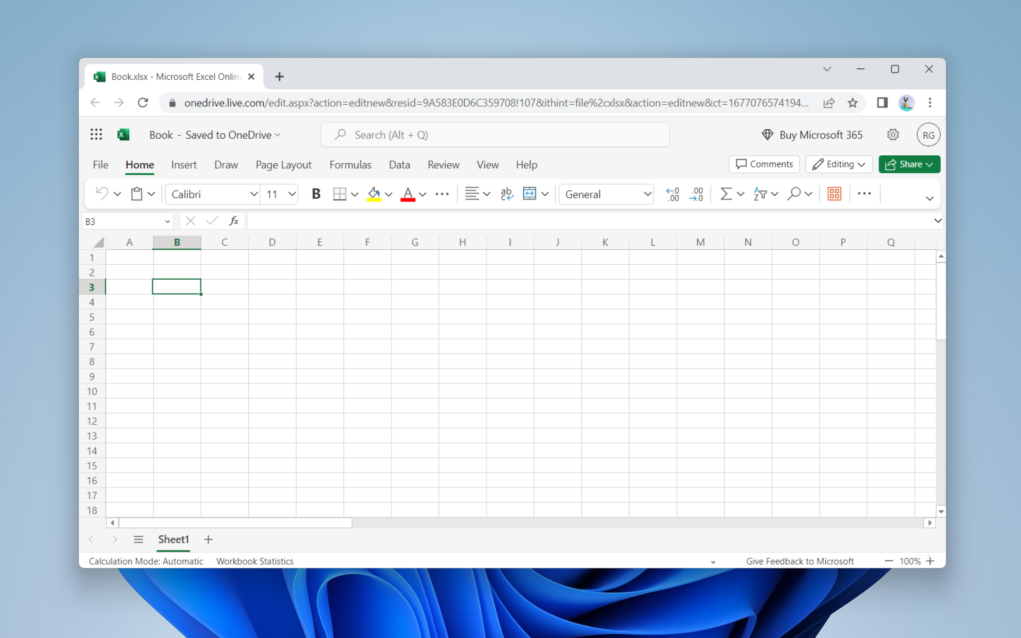1021x638 pixels.
Task: Click the formula cancel X icon
Action: pos(190,221)
